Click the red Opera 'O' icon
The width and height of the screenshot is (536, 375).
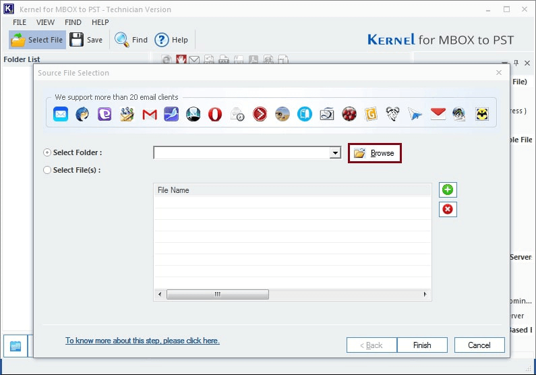pyautogui.click(x=215, y=114)
